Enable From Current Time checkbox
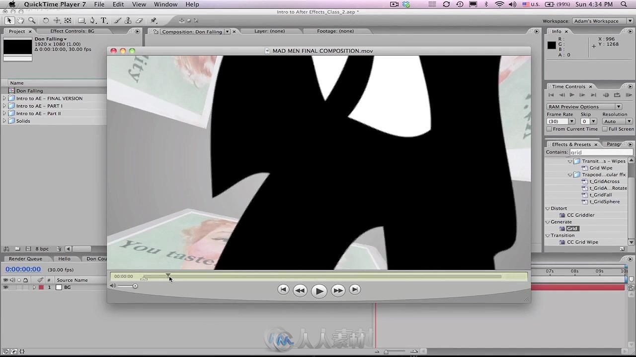The width and height of the screenshot is (636, 357). 549,129
